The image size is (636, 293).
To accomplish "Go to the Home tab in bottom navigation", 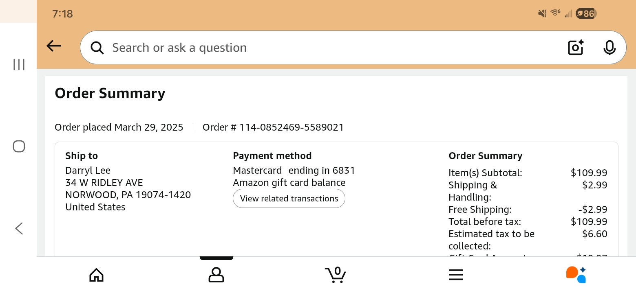I will coord(97,275).
